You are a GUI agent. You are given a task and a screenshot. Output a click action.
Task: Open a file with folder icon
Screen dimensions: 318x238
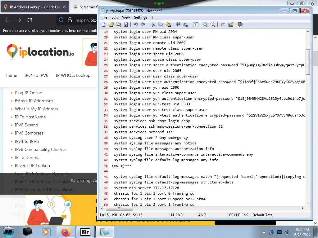click(x=111, y=24)
